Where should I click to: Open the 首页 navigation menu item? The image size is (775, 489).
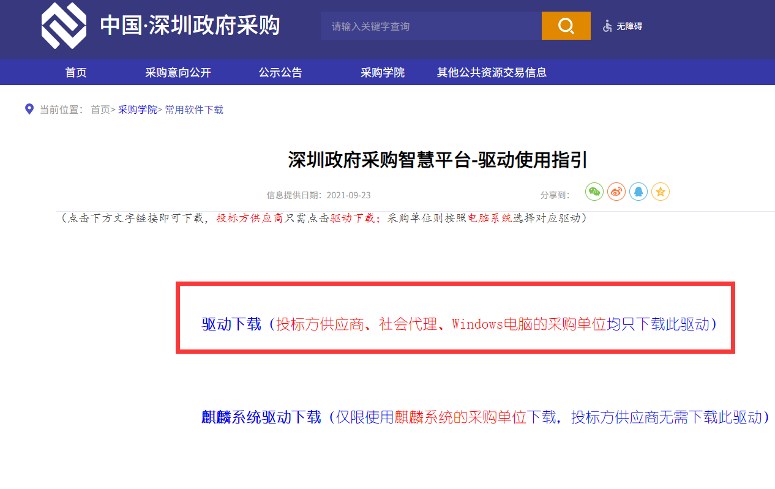pos(76,72)
